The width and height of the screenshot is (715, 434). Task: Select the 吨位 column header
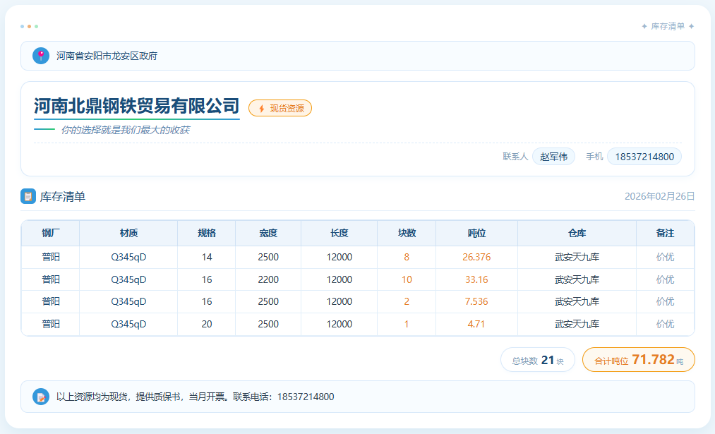tap(476, 233)
